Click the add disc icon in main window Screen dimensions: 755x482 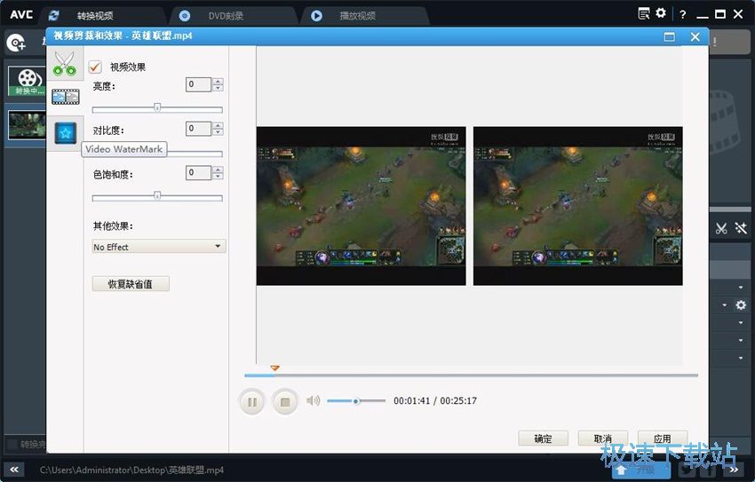(16, 43)
